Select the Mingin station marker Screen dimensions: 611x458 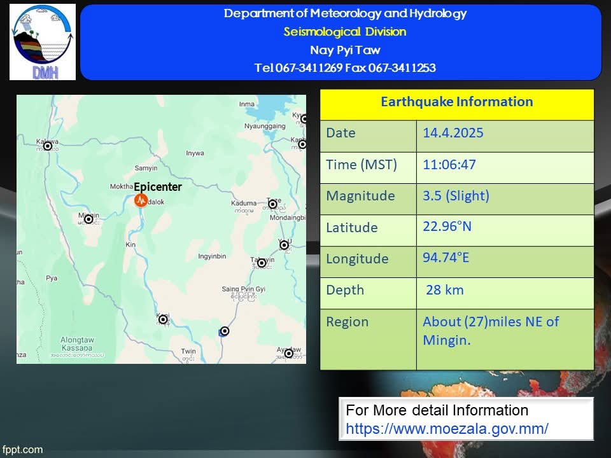tap(88, 219)
